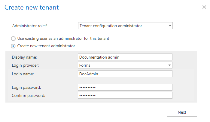210x122 pixels.
Task: Select the Create new tenant administrator radio button
Action: pyautogui.click(x=13, y=46)
